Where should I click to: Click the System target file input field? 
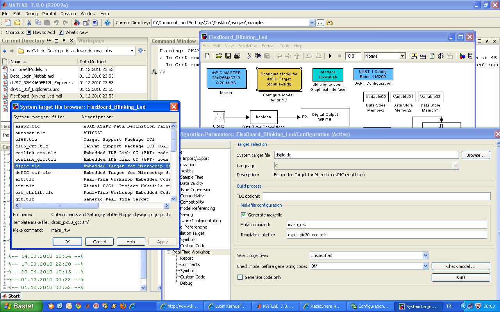pos(366,155)
